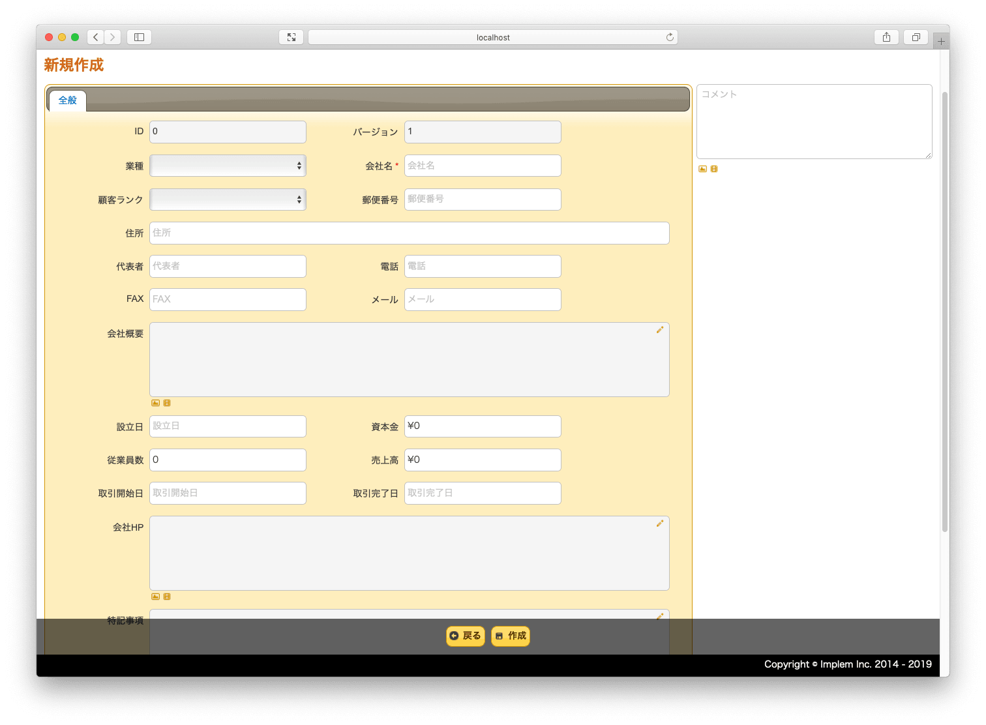Click into the FAX input field
The width and height of the screenshot is (986, 725).
pos(228,299)
